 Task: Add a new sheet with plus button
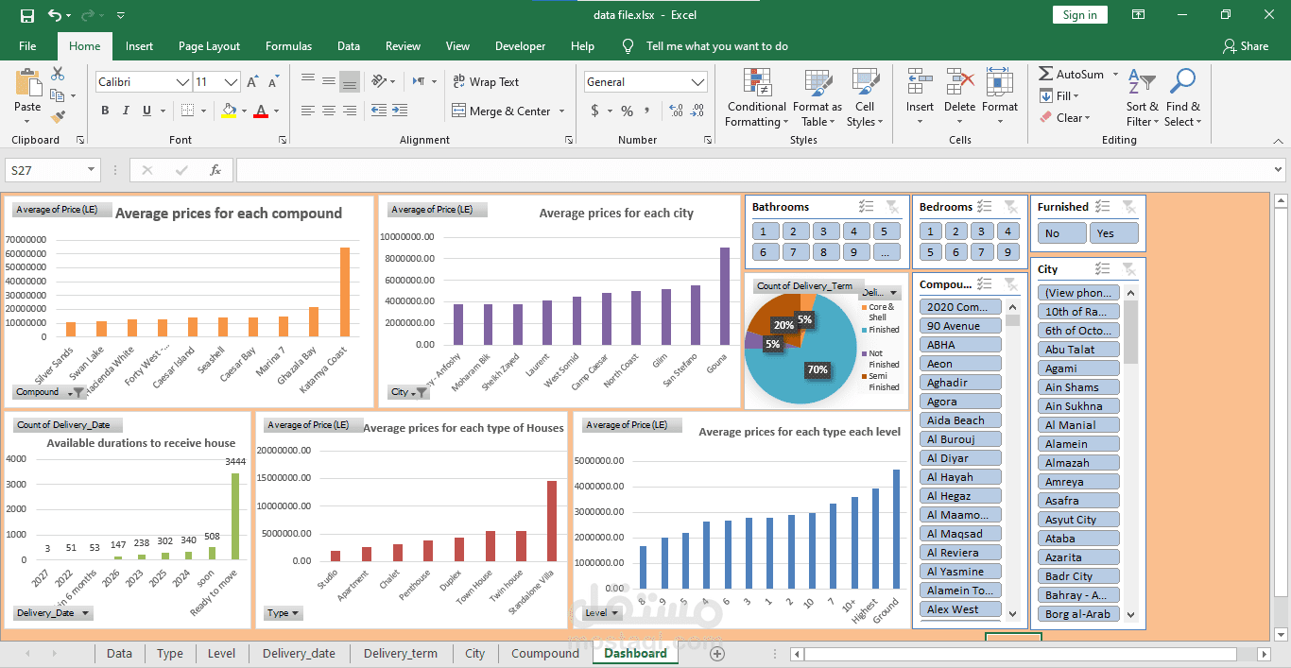click(x=717, y=654)
